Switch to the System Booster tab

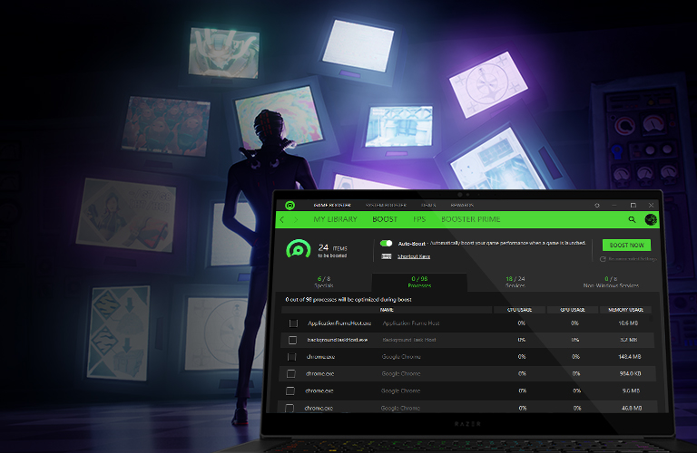tap(385, 206)
